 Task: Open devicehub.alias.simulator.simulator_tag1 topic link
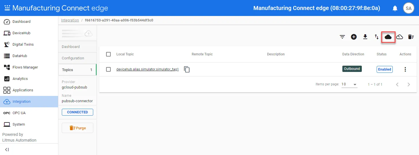click(148, 69)
